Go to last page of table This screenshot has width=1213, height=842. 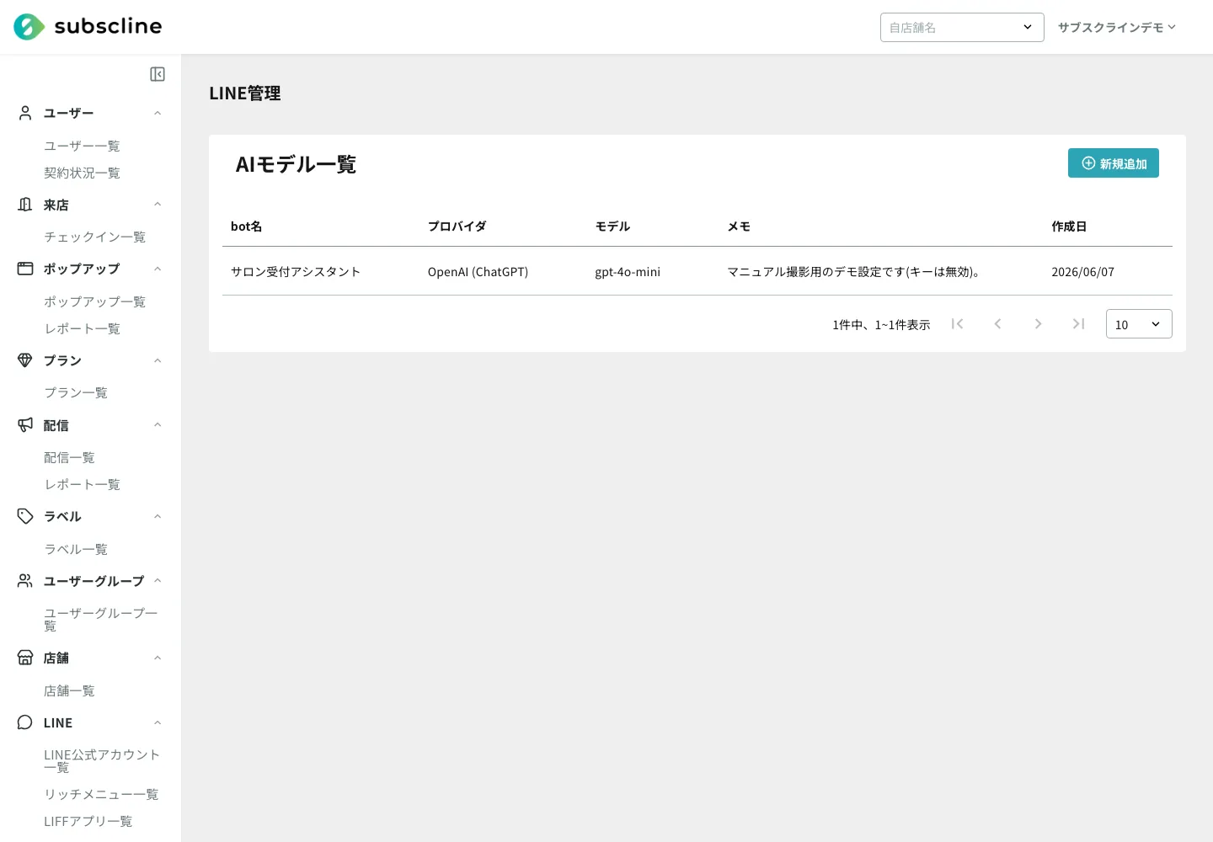[x=1078, y=324]
